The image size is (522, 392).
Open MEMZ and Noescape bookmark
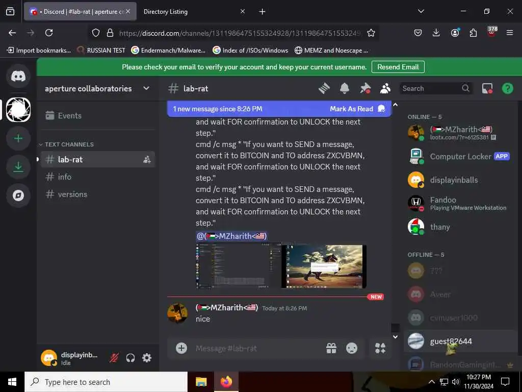click(x=331, y=51)
